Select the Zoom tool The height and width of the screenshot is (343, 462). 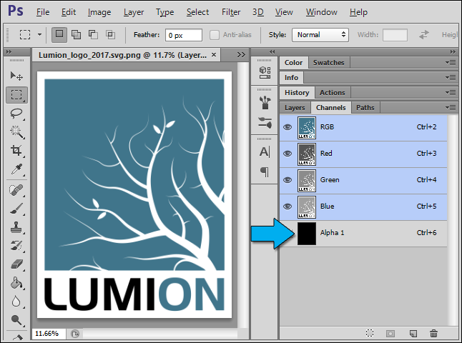click(x=16, y=319)
